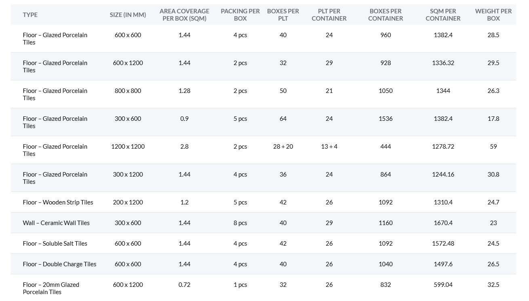Click the 28 + 20 boxes per PLT value
The height and width of the screenshot is (301, 529).
click(283, 147)
